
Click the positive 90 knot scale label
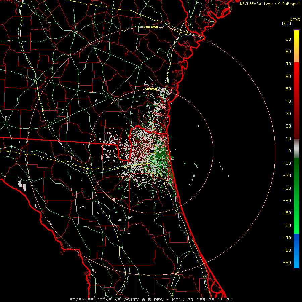(x=288, y=39)
